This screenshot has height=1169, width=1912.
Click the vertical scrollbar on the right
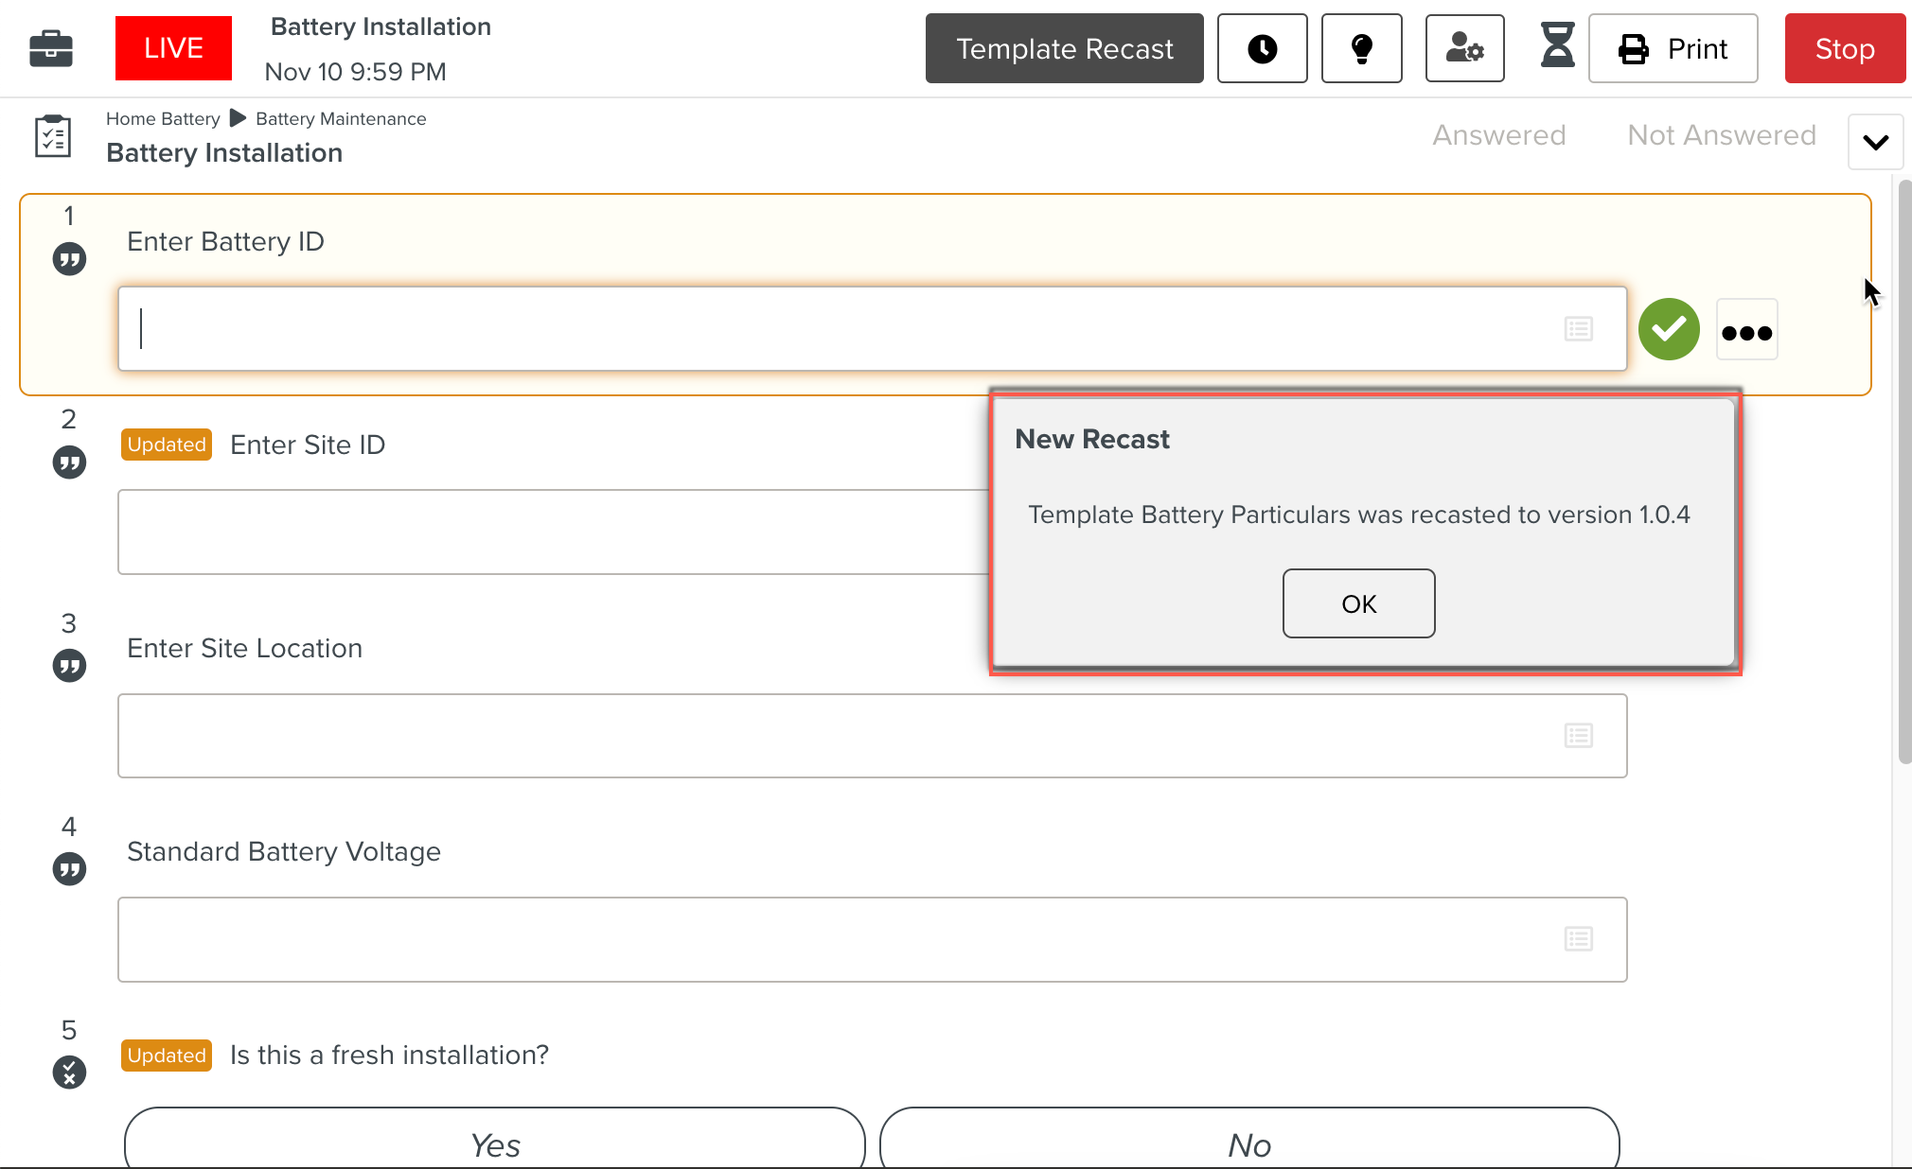click(1903, 473)
